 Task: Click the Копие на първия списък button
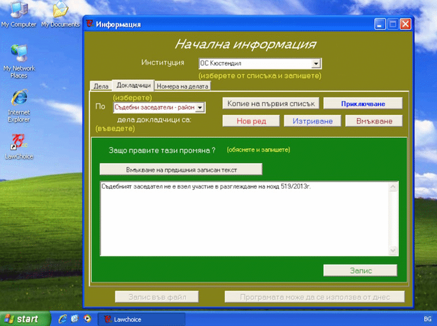[x=271, y=104]
